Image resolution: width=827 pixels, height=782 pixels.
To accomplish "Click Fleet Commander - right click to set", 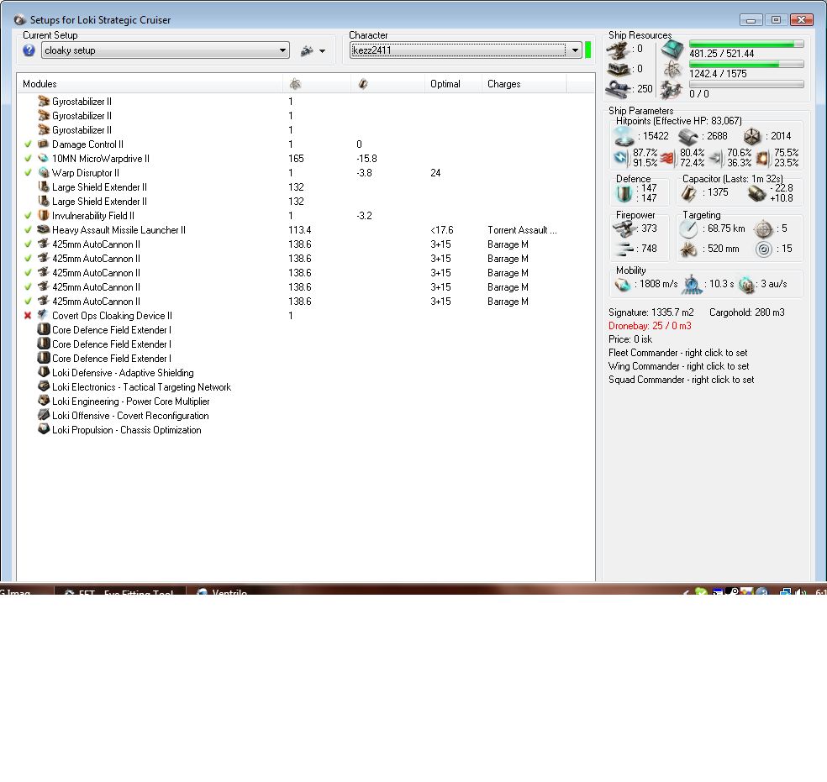I will (677, 353).
